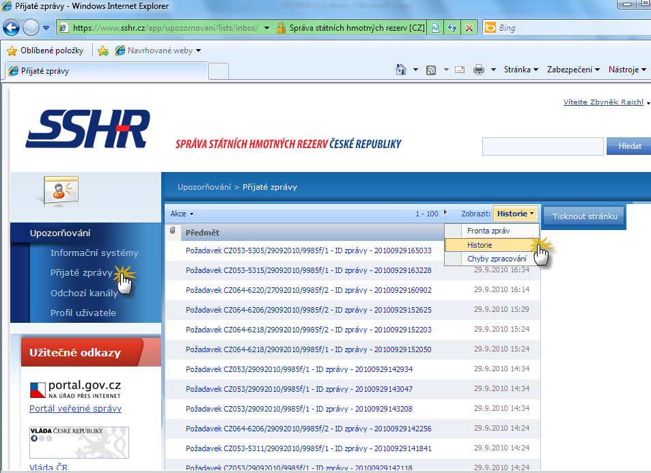
Task: Open the Portál veřejné správy link
Action: (76, 409)
